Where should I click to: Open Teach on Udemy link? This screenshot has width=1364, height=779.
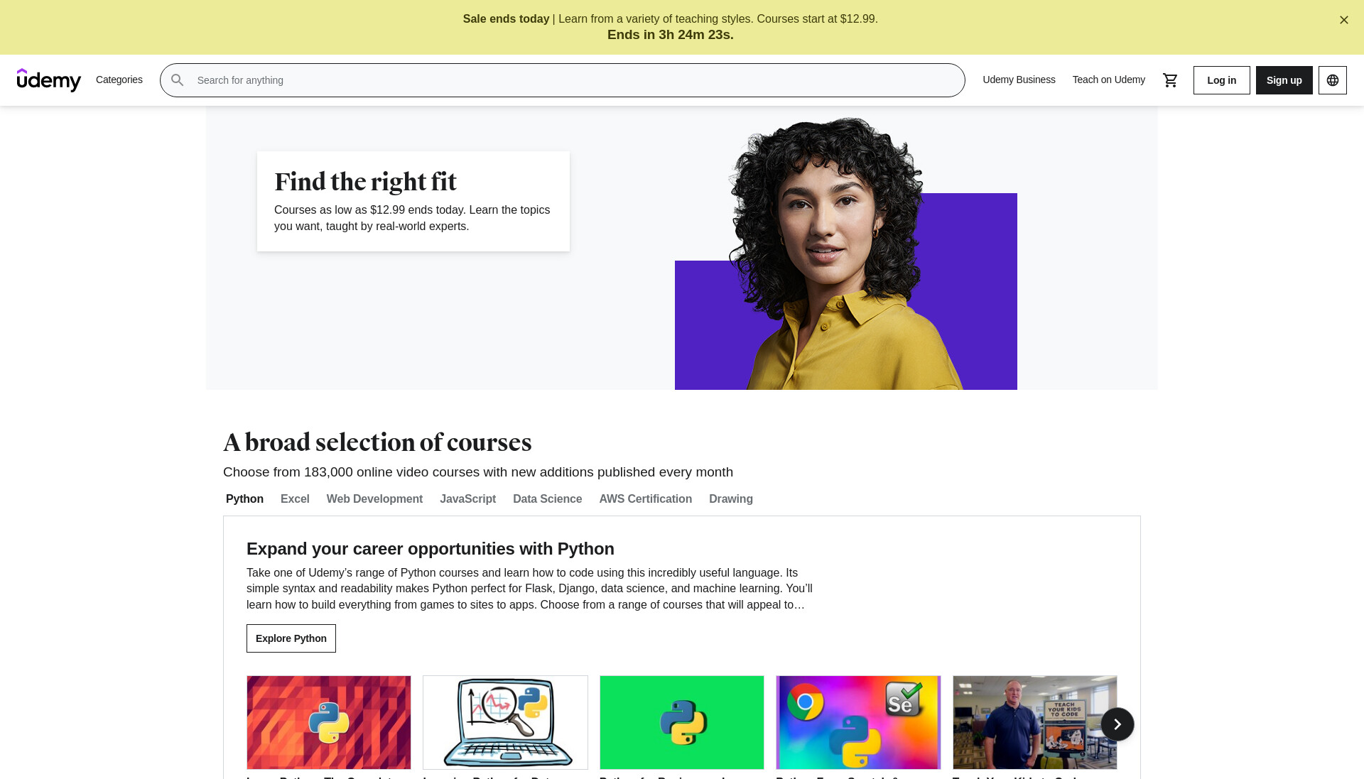[x=1108, y=80]
